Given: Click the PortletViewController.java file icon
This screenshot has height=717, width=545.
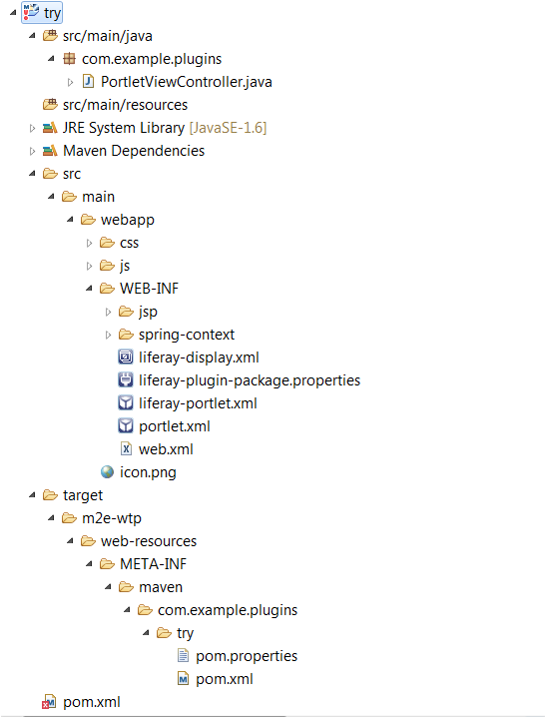Looking at the screenshot, I should 88,82.
